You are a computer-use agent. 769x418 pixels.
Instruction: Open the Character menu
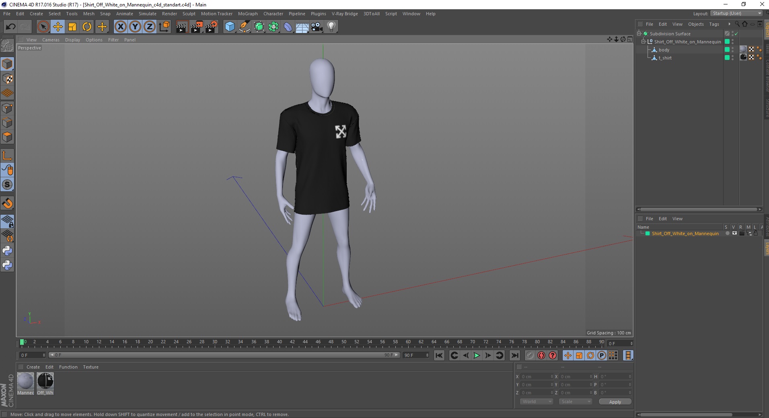click(x=273, y=14)
